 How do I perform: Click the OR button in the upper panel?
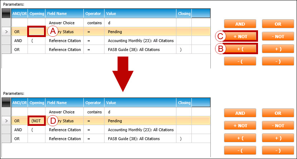click(278, 24)
